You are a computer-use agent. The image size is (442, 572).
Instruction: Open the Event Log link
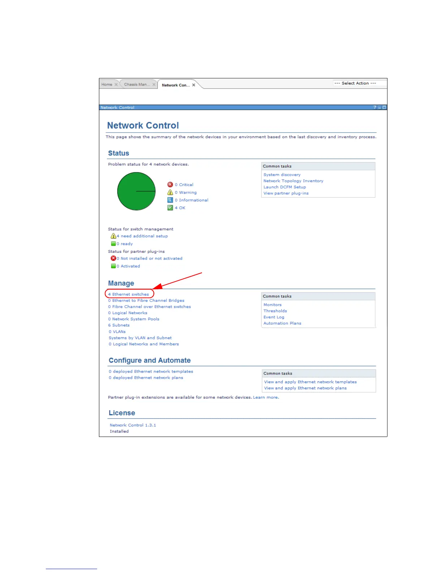[274, 317]
